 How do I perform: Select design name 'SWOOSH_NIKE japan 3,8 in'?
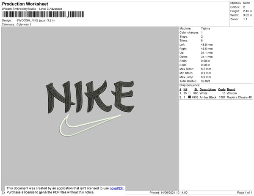click(x=36, y=20)
